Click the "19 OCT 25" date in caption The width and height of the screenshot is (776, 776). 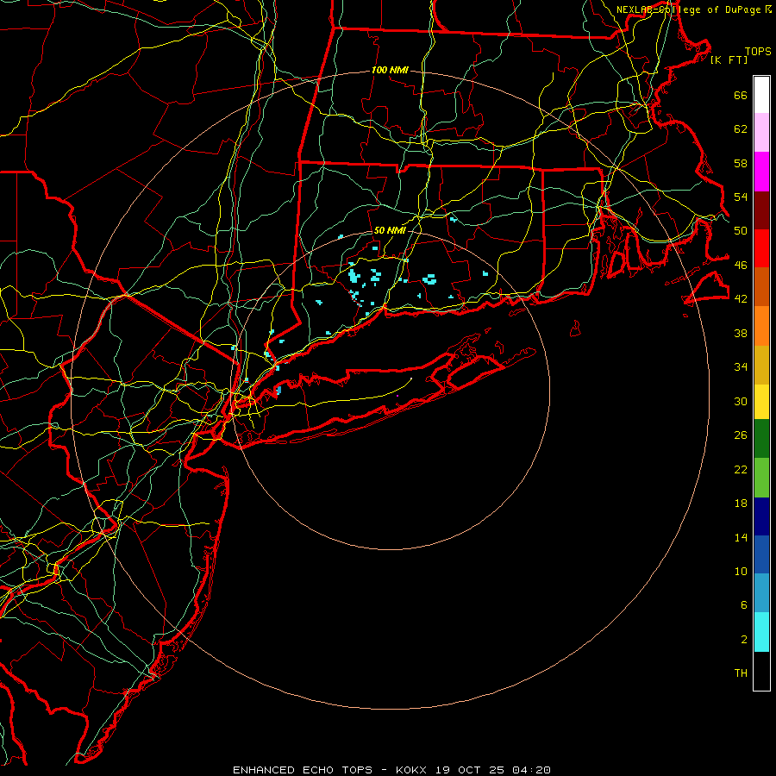[x=470, y=770]
